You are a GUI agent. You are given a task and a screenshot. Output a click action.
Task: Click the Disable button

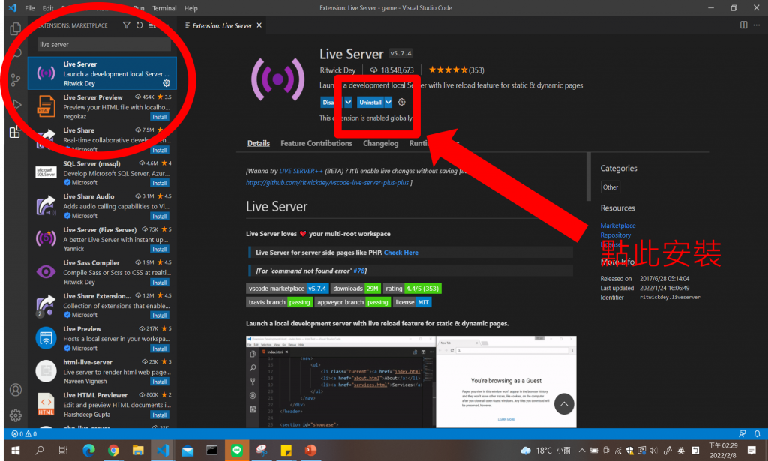click(331, 102)
